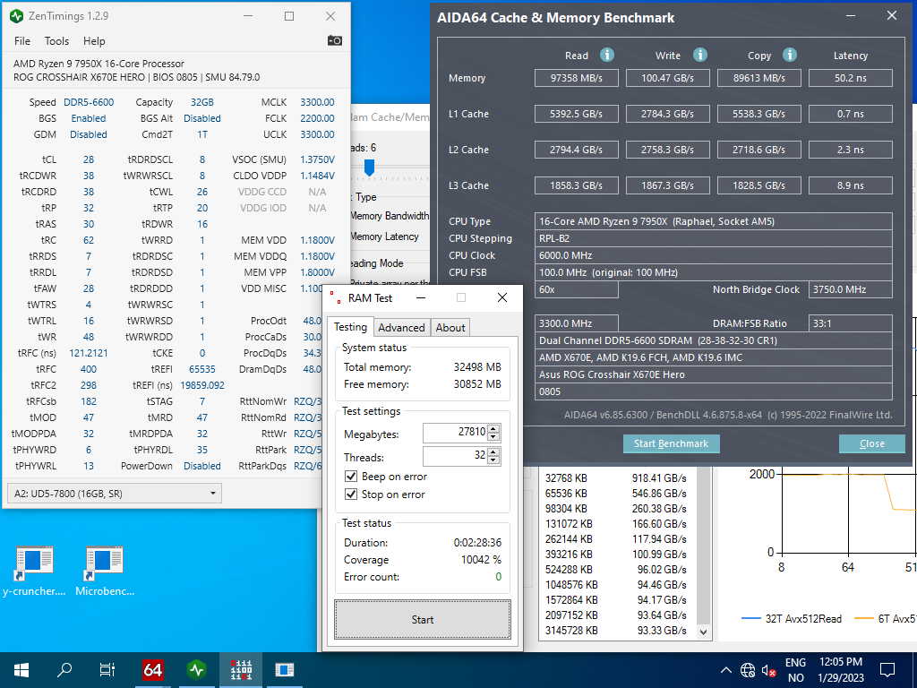Viewport: 917px width, 688px height.
Task: Open the Microbenchmark desktop shortcut
Action: (x=105, y=571)
